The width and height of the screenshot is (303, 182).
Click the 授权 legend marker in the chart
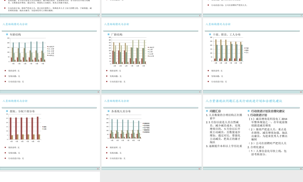(x=43, y=126)
